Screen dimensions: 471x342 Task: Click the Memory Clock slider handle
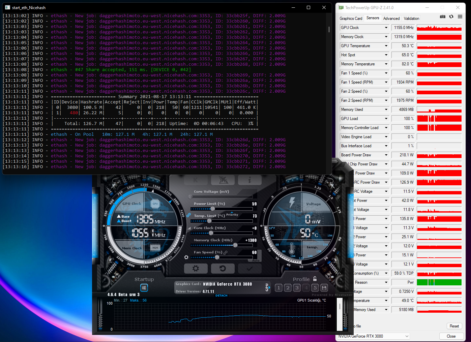tap(235, 245)
